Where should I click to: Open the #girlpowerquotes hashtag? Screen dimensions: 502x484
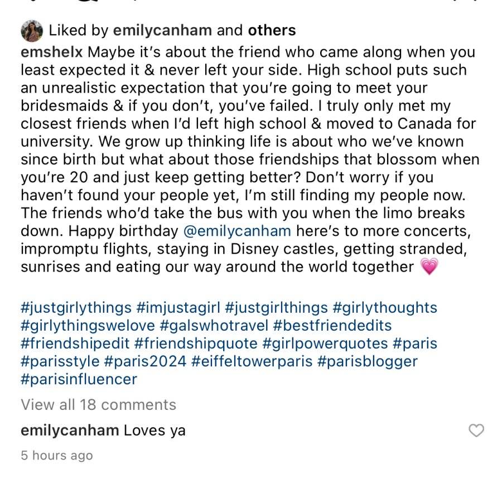325,343
